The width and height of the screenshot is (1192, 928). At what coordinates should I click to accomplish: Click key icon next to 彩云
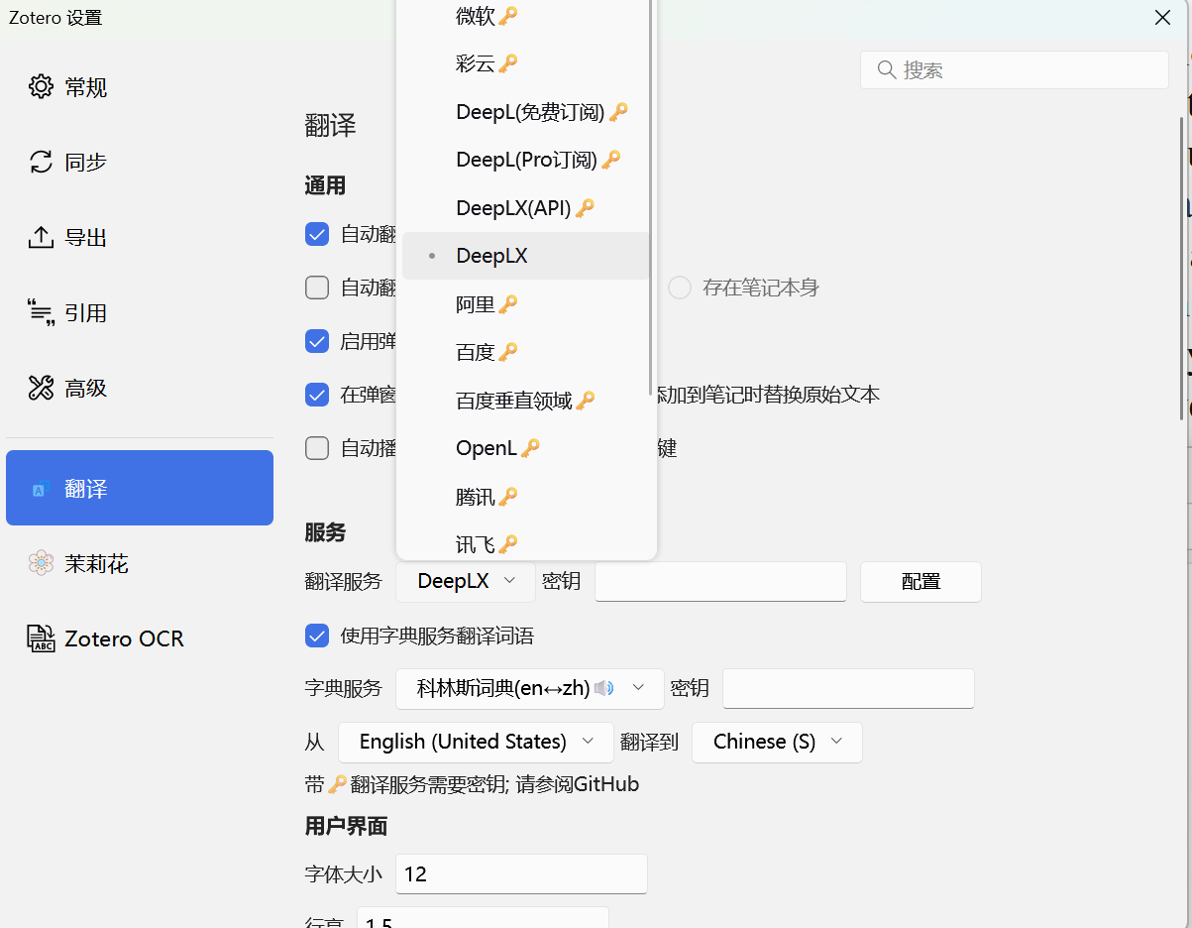pyautogui.click(x=508, y=63)
